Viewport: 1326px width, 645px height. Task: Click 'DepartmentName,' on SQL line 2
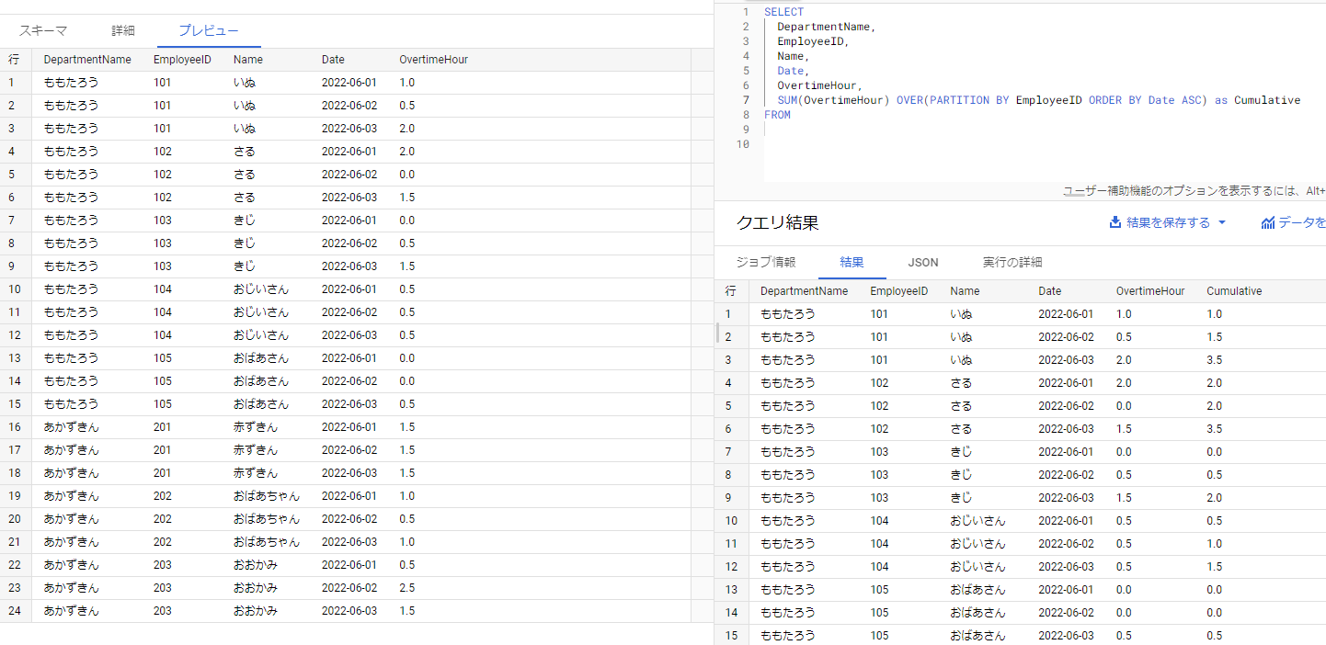point(827,27)
